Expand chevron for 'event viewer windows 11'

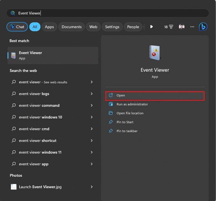click(92, 152)
